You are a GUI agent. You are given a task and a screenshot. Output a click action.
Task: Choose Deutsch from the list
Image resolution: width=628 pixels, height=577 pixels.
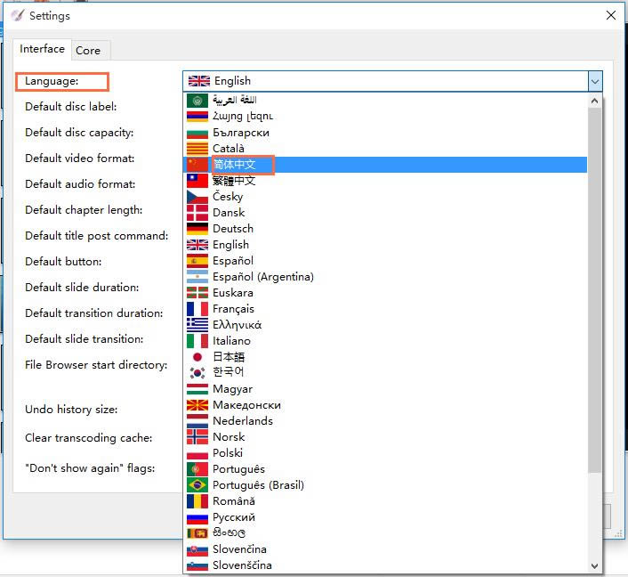pyautogui.click(x=233, y=229)
